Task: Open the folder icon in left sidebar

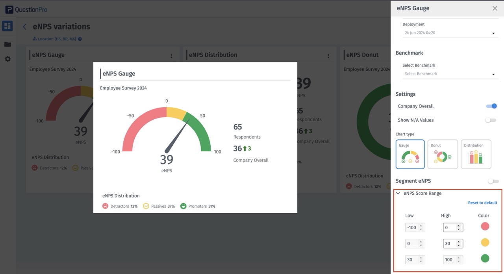Action: [7, 44]
